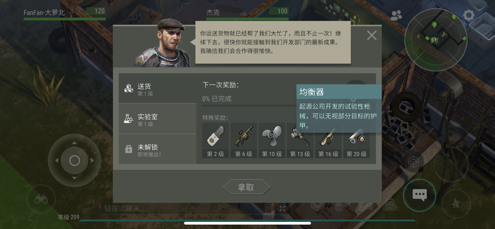Select the level 10 propeller reward
This screenshot has width=495, height=229.
click(x=272, y=140)
